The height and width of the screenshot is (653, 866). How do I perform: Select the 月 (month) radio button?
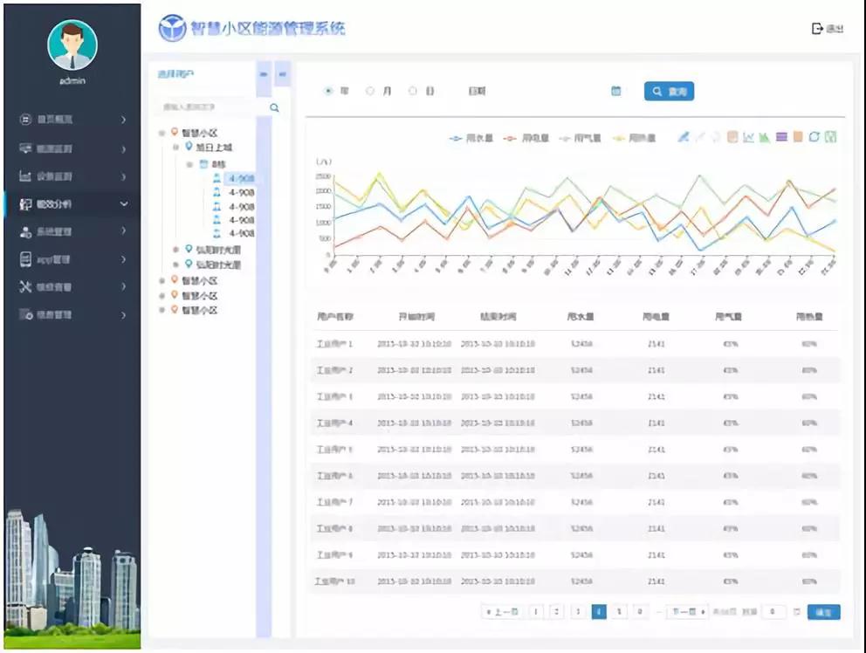[x=370, y=91]
